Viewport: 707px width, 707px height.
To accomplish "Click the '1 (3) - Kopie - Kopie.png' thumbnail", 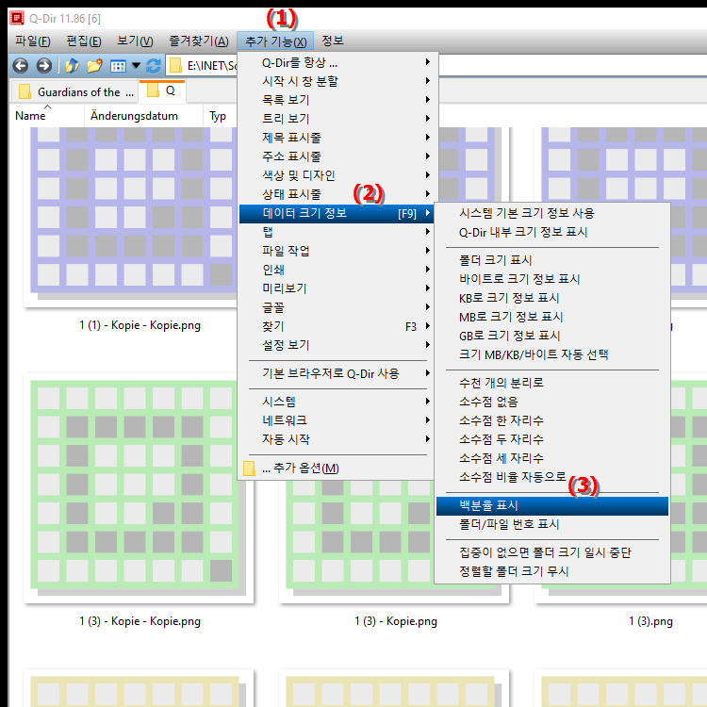I will coord(140,490).
